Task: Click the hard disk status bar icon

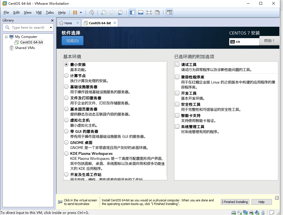Action: pyautogui.click(x=233, y=212)
